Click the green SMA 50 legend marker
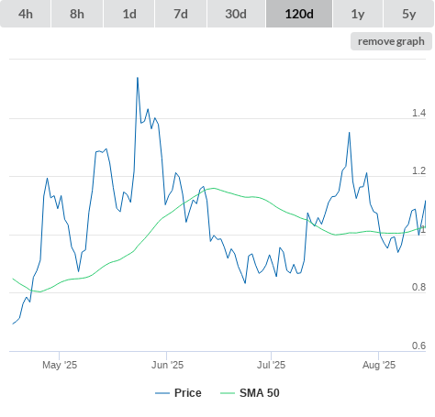Screen dimensions: 435x417 coord(228,393)
